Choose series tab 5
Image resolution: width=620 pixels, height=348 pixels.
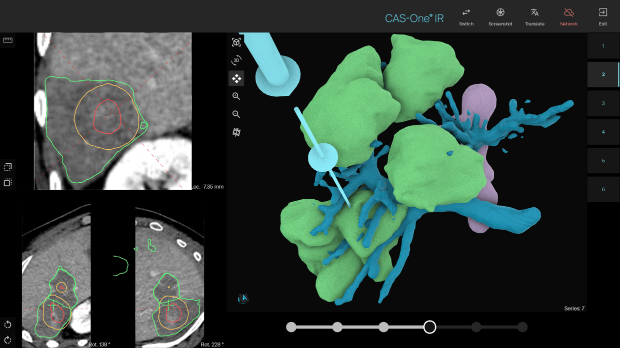603,161
